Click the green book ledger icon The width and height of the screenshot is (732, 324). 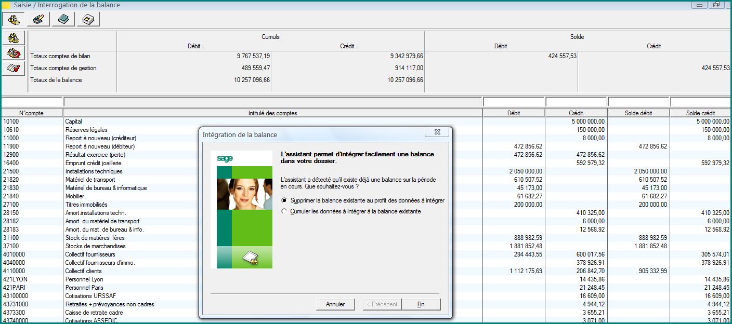click(x=63, y=19)
